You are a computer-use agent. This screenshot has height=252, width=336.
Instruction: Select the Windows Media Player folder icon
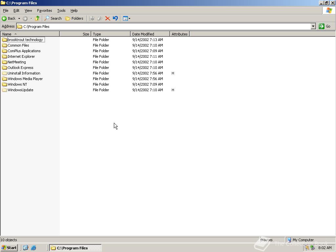[5, 79]
